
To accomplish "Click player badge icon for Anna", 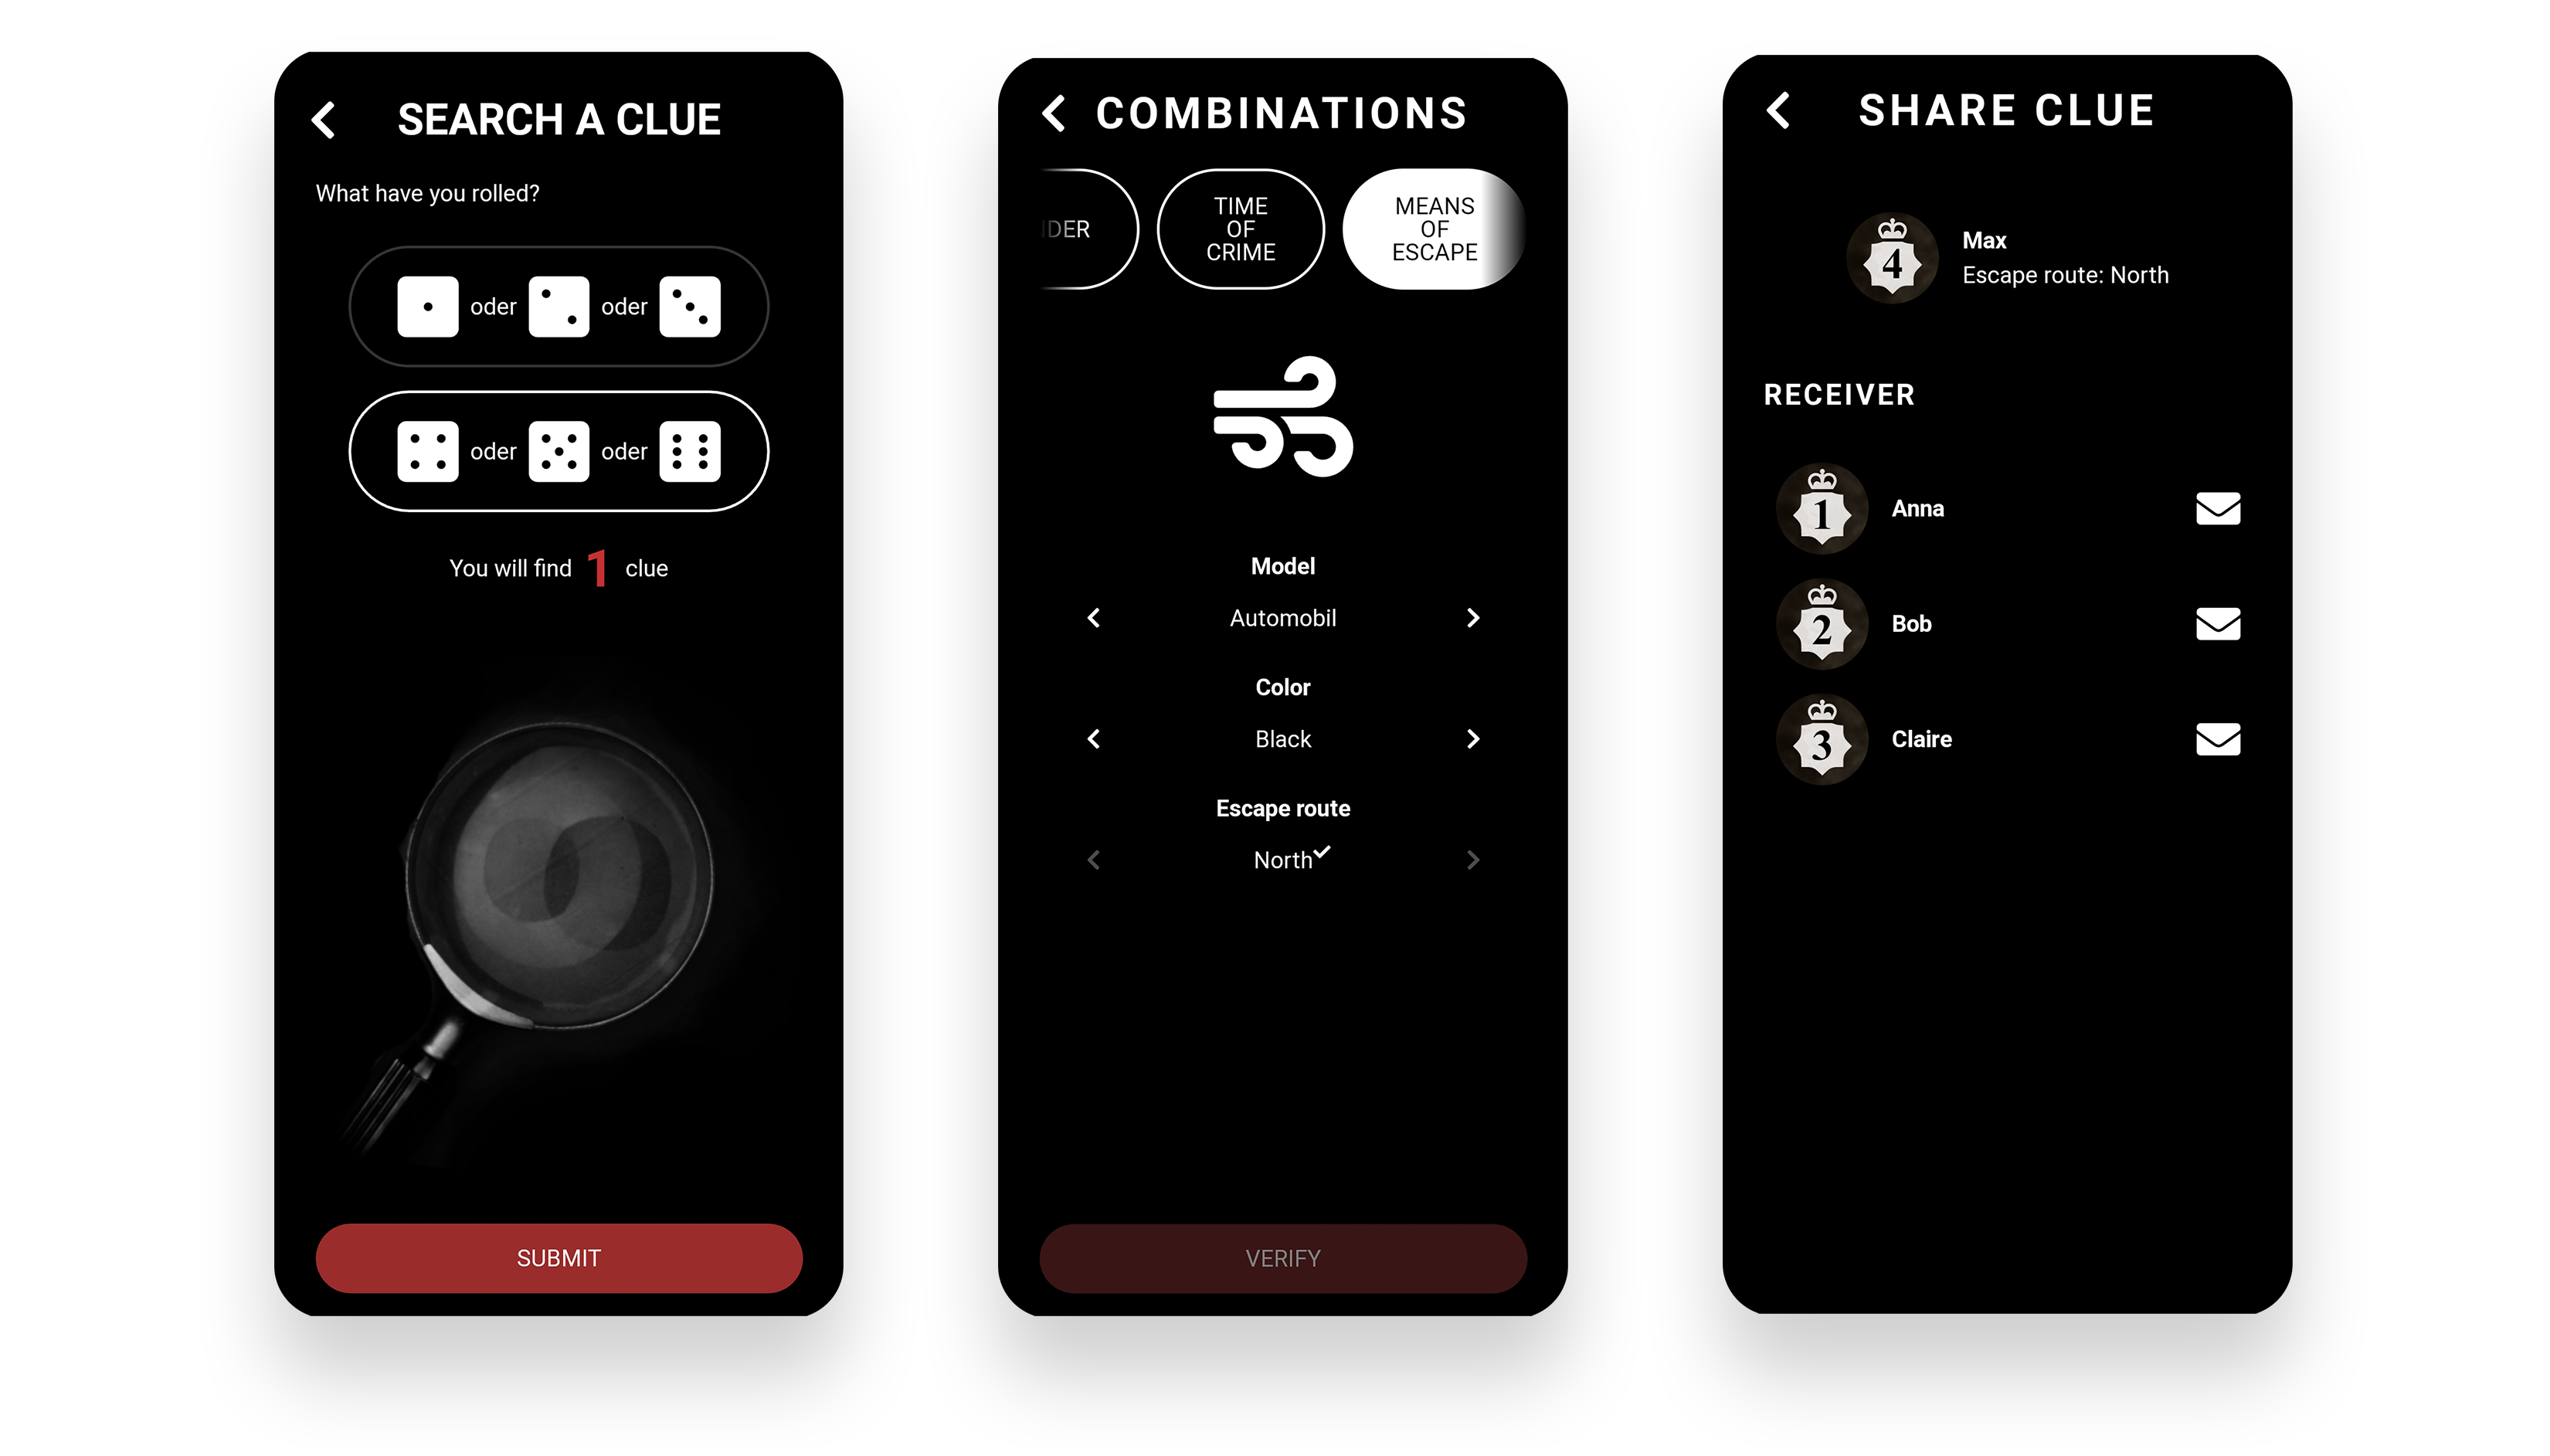I will coord(1822,508).
